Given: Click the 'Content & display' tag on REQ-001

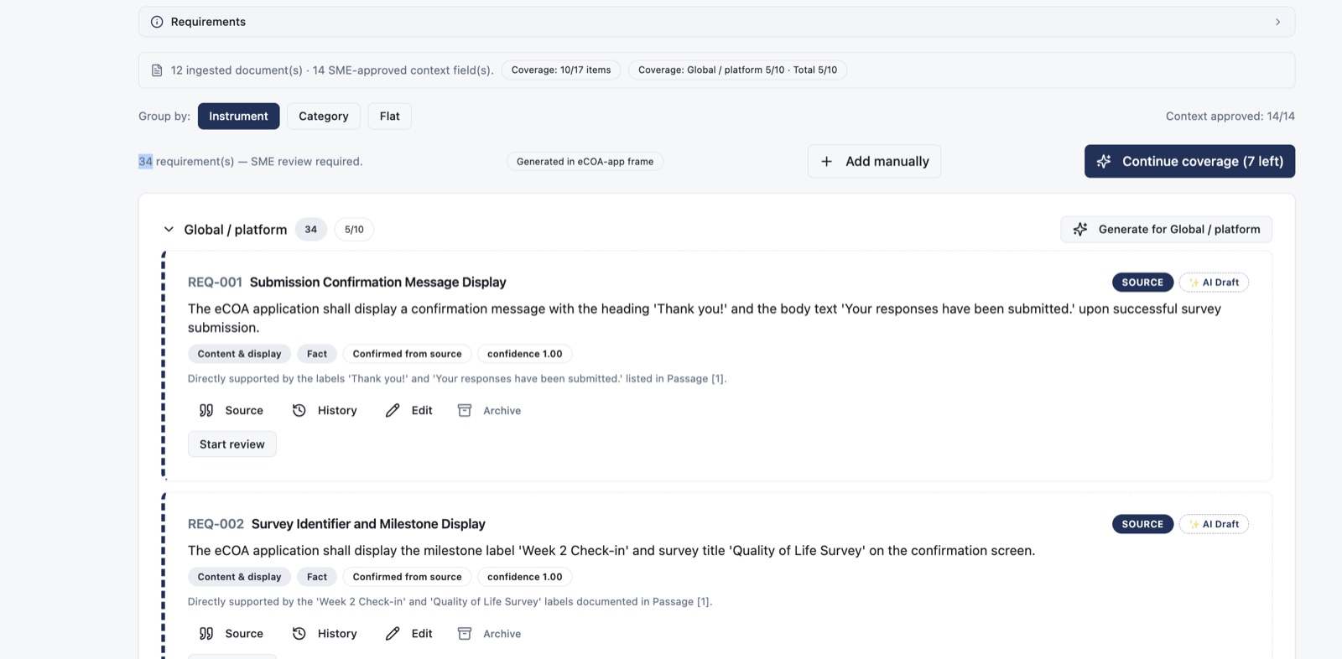Looking at the screenshot, I should [240, 354].
